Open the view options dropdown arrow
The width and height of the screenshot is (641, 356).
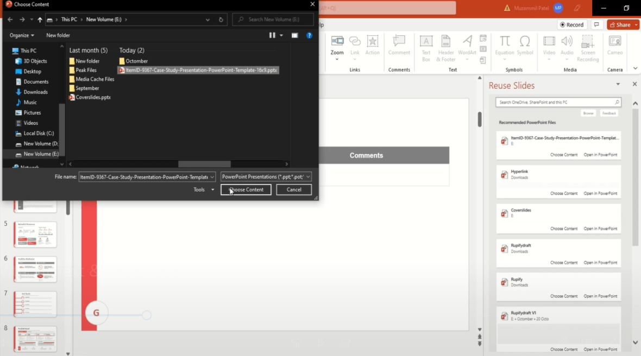coord(281,35)
